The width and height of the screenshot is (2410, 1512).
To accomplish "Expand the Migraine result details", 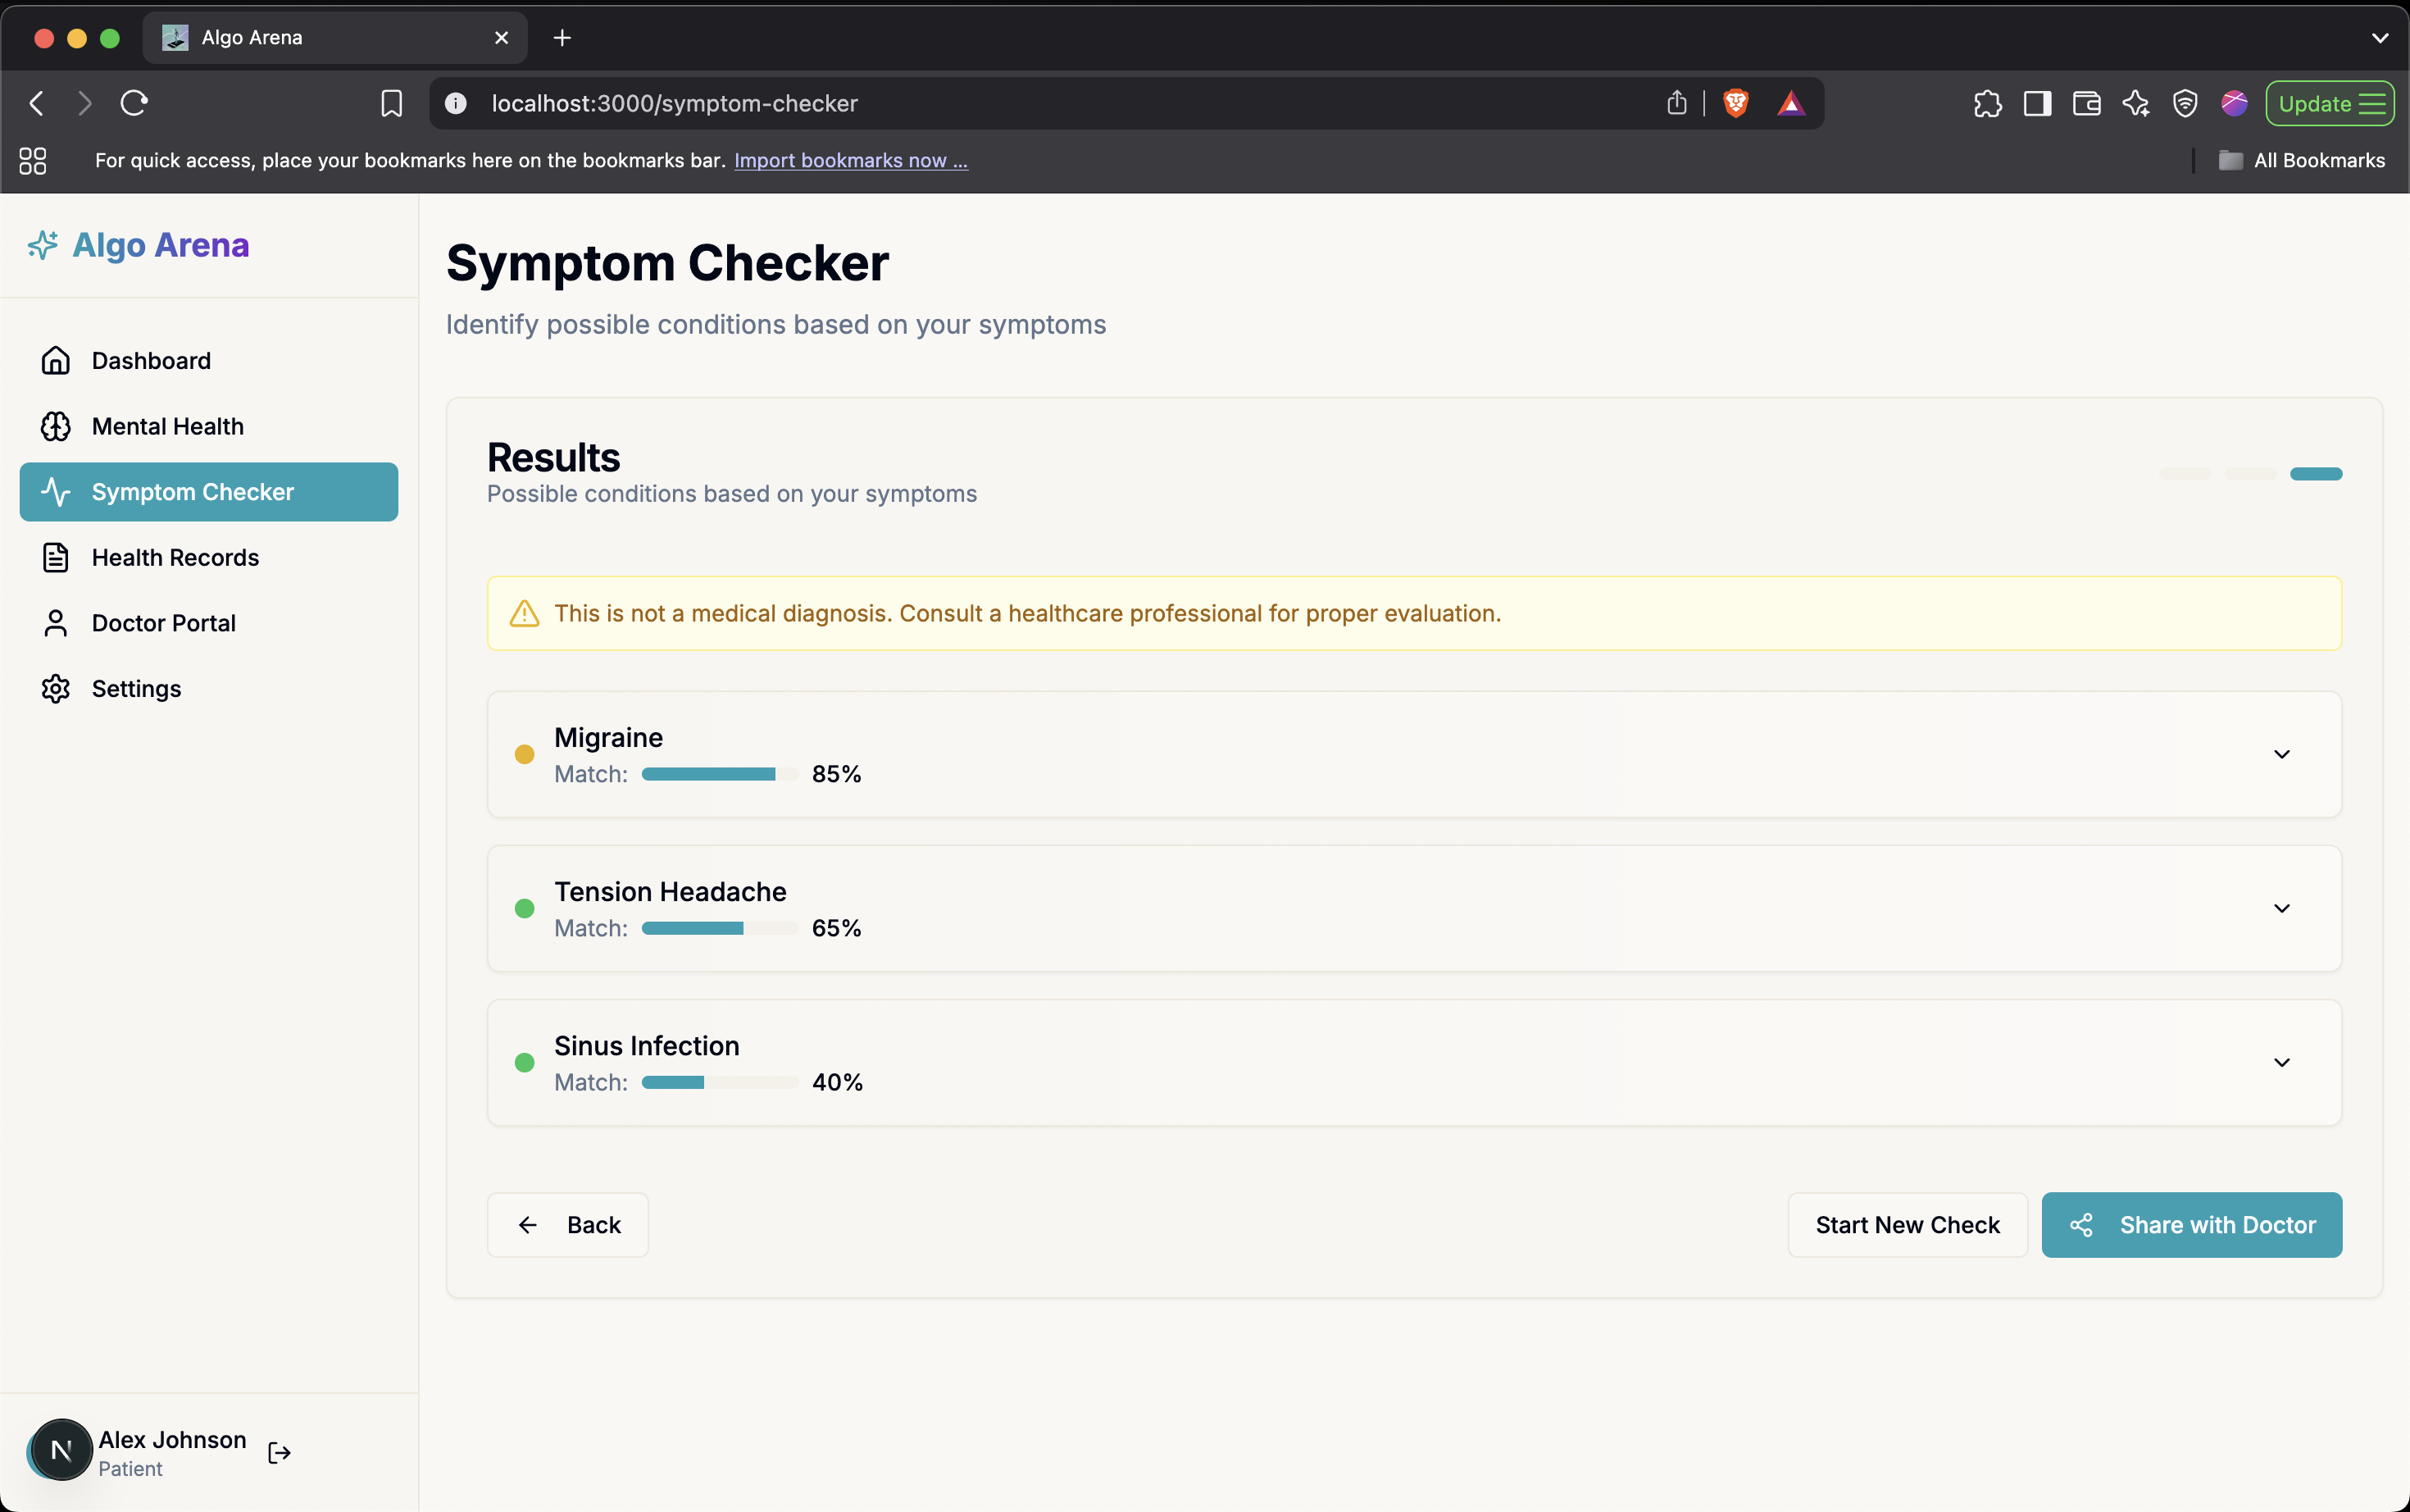I will (x=2281, y=754).
